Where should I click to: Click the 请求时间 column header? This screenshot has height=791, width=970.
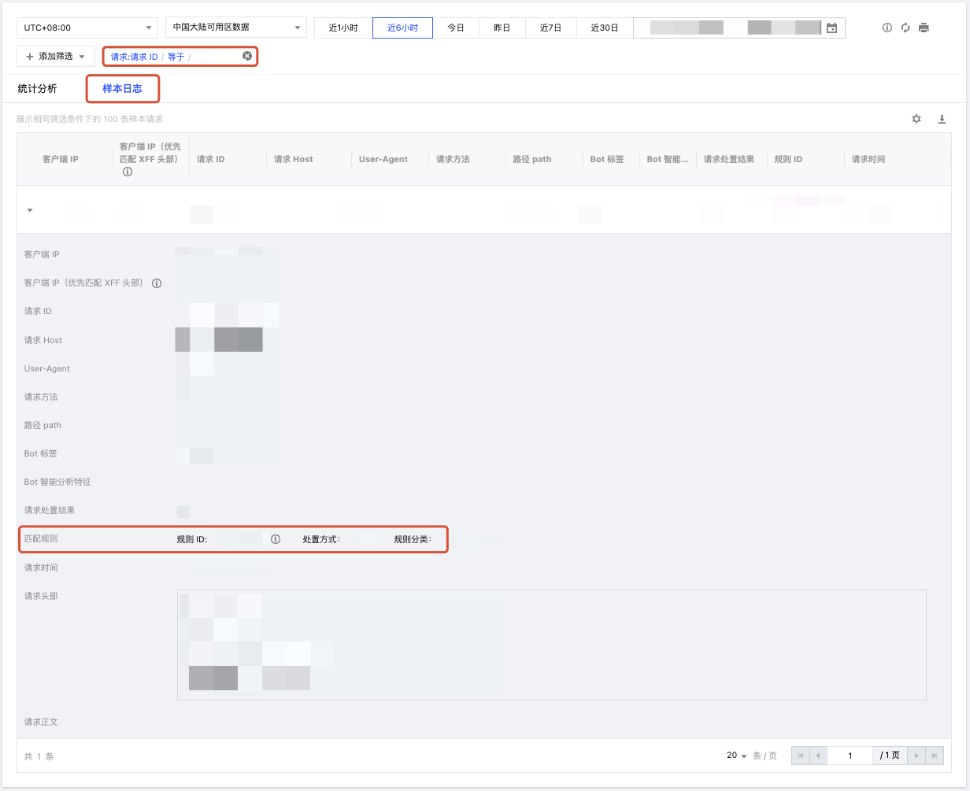click(868, 159)
